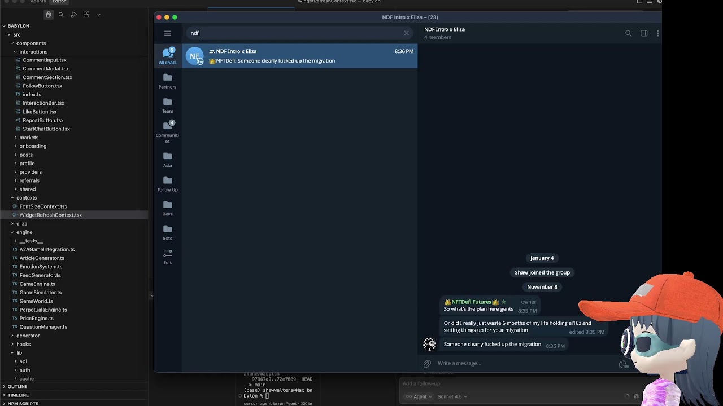The width and height of the screenshot is (723, 406).
Task: Search within the NDF Intro chat
Action: 628,33
